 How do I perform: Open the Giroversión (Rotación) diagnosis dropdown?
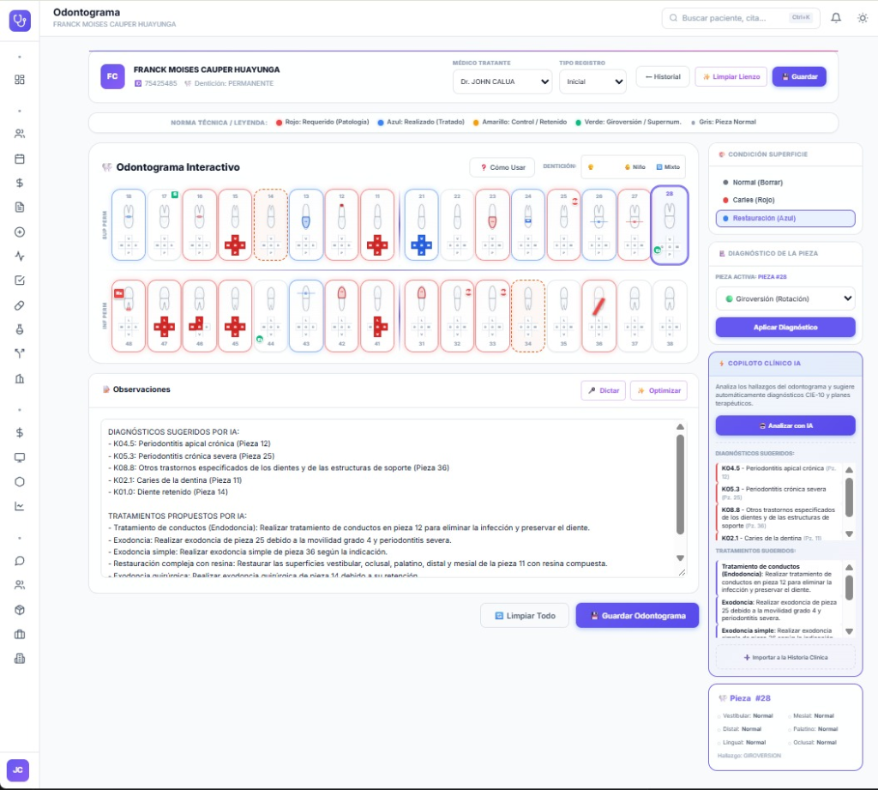click(785, 299)
